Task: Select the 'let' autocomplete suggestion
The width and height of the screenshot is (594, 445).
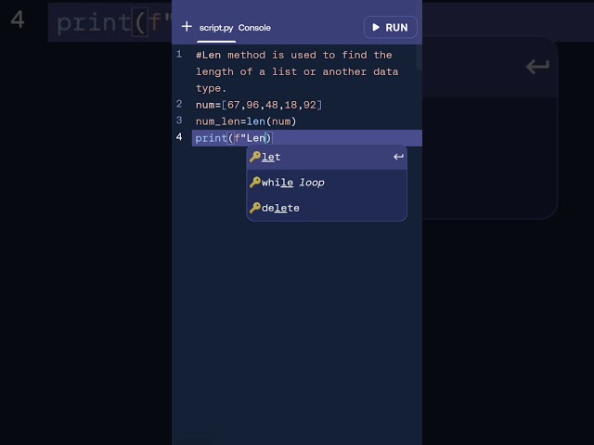Action: pos(327,157)
